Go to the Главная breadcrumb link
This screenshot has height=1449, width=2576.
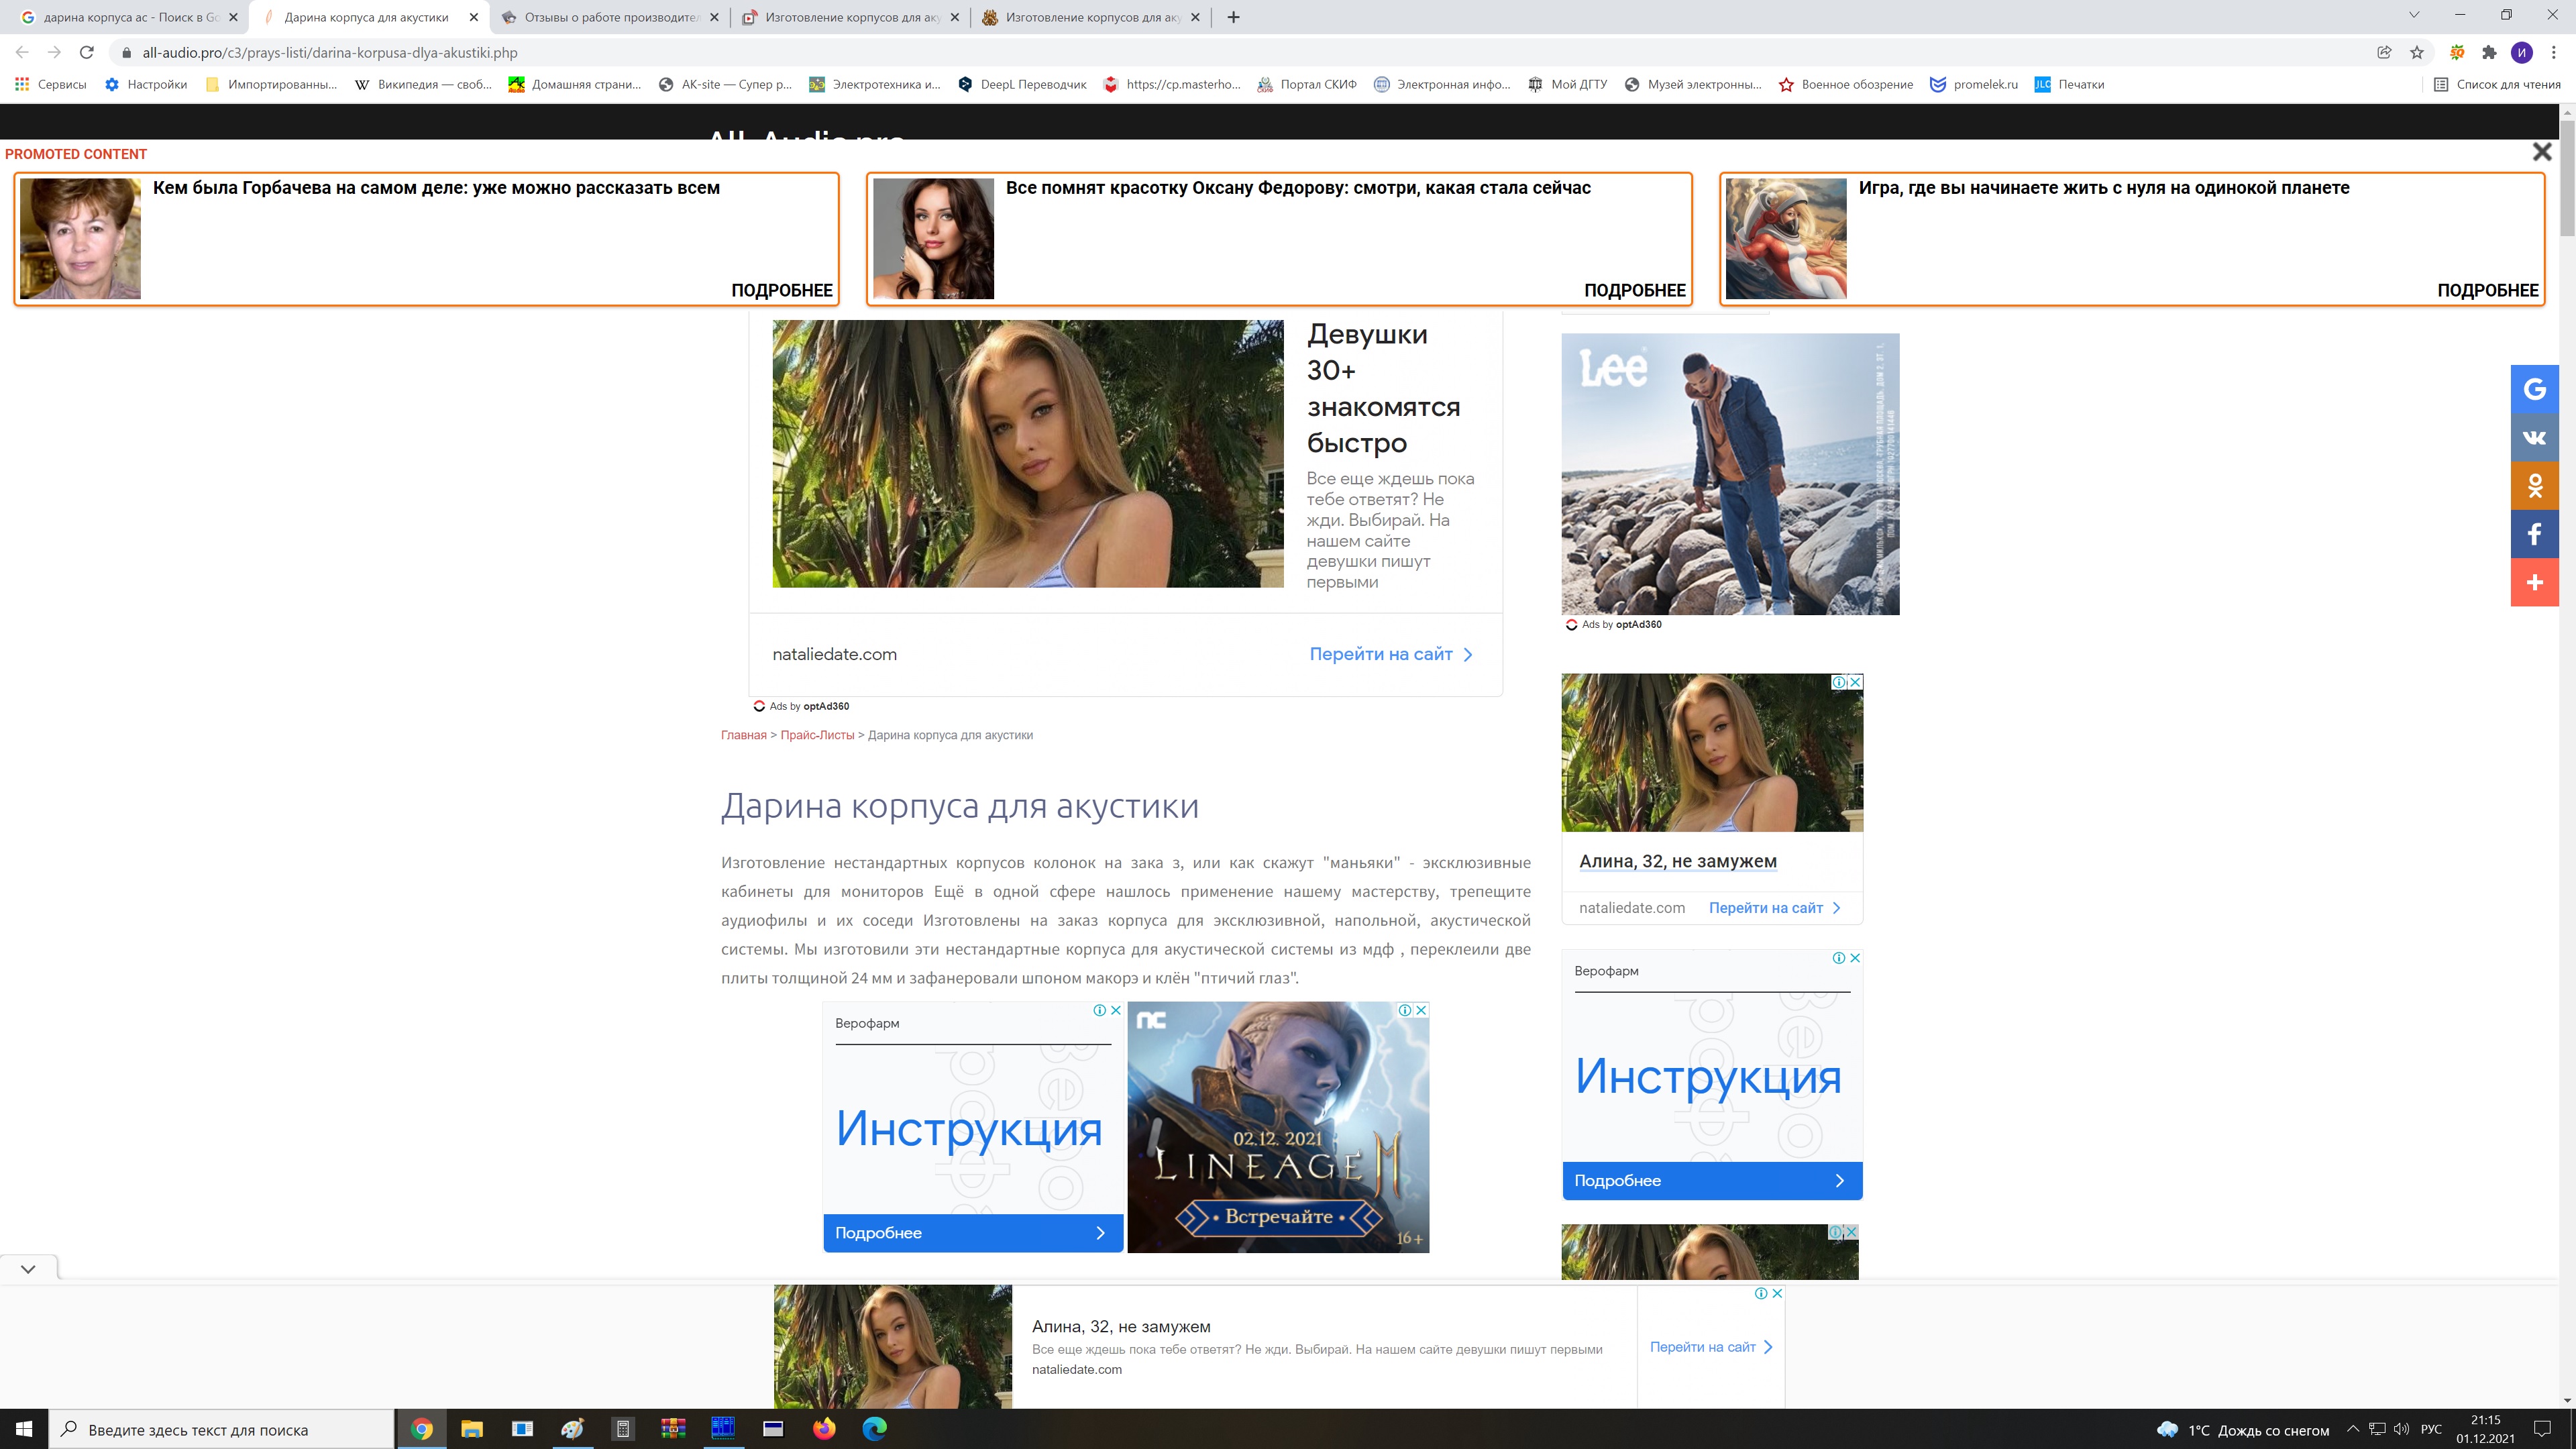coord(743,735)
